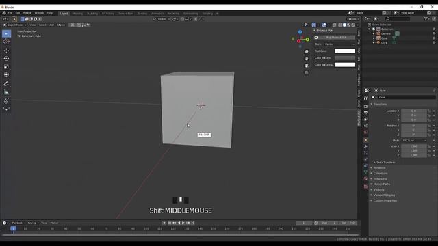Open the Window menu
The image size is (438, 246).
(39, 13)
